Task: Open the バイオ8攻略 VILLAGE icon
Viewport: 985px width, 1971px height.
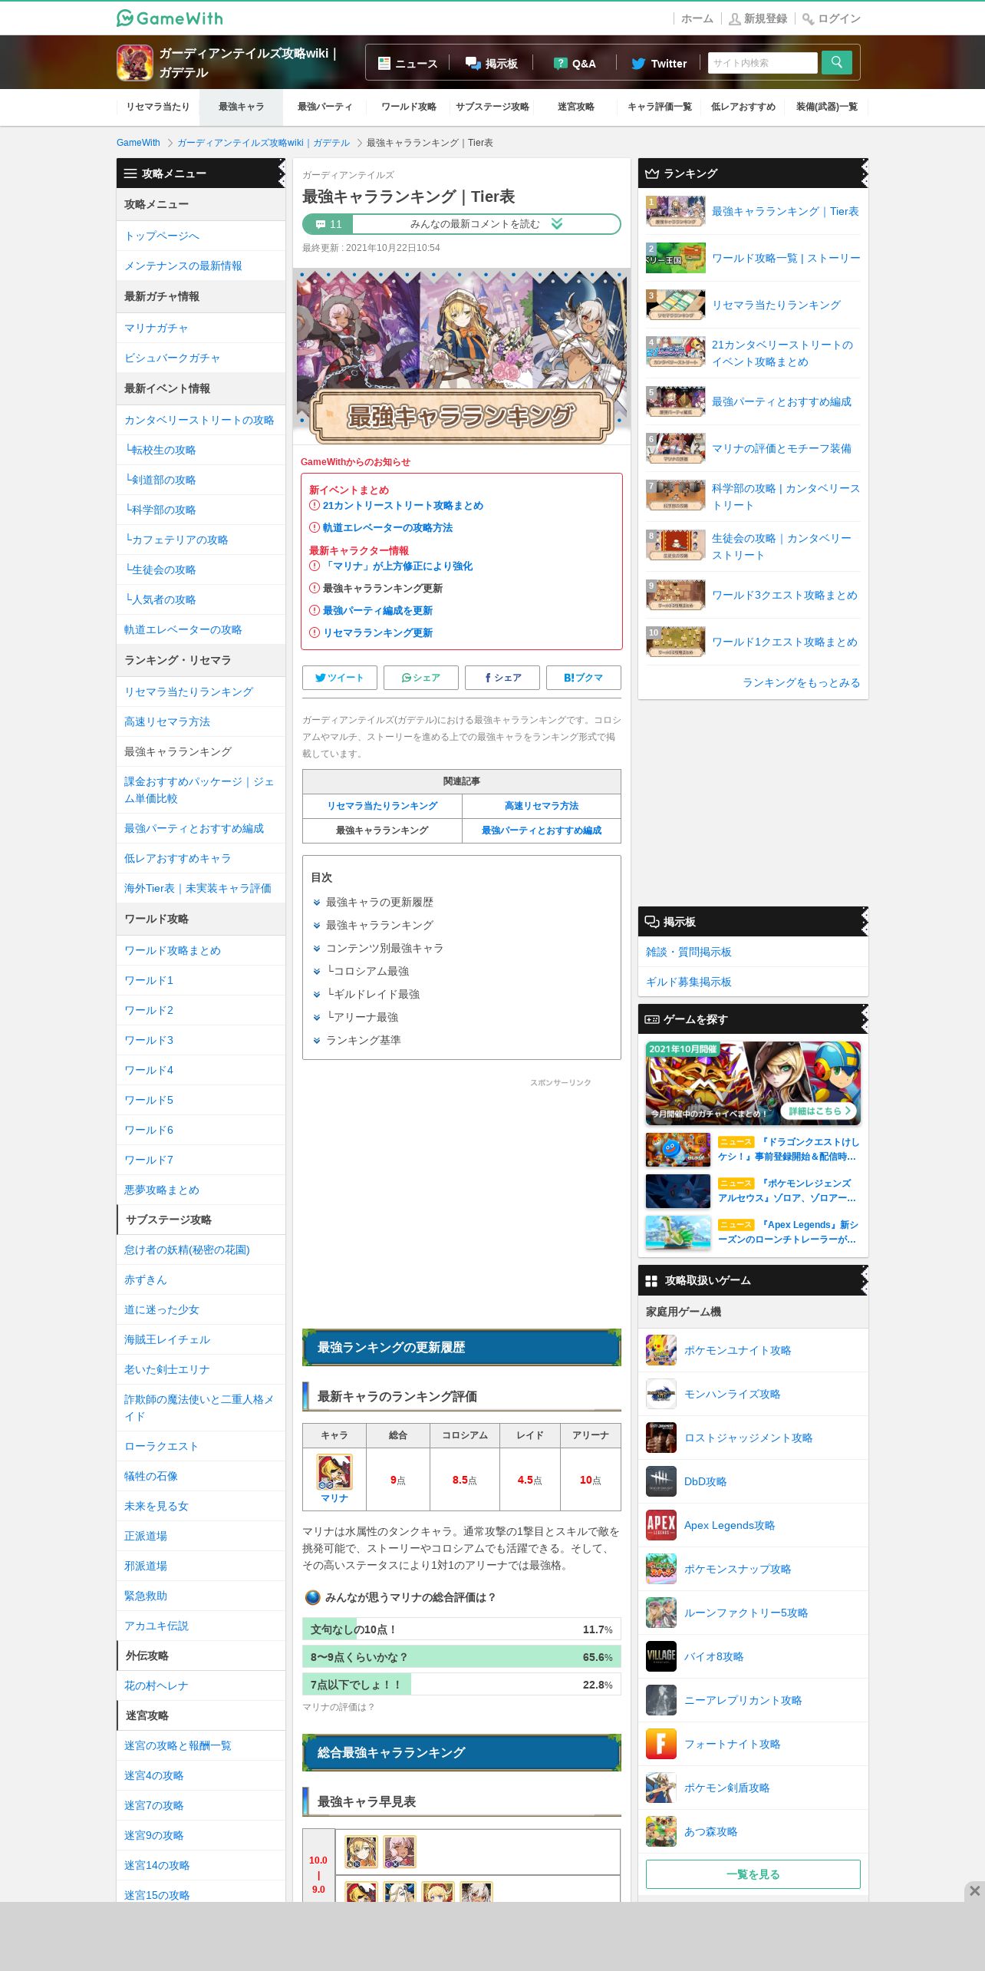Action: click(x=661, y=1656)
